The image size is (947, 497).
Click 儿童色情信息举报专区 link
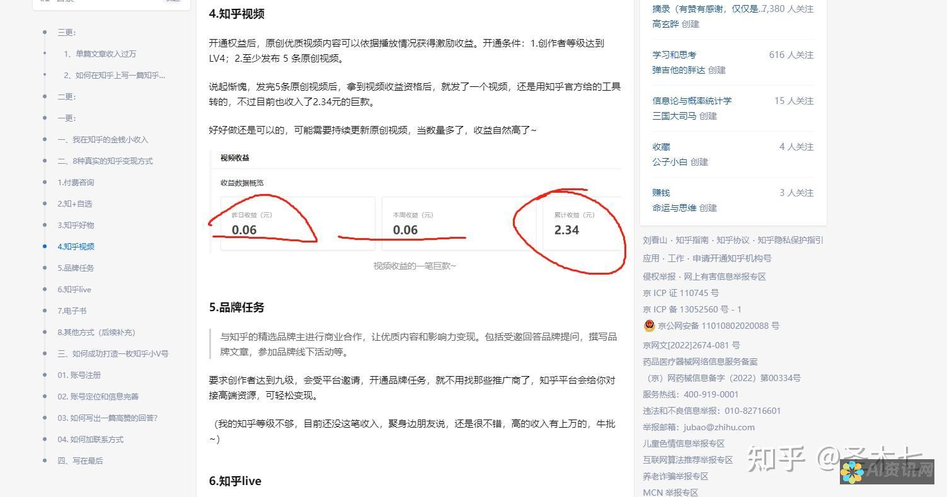point(684,443)
